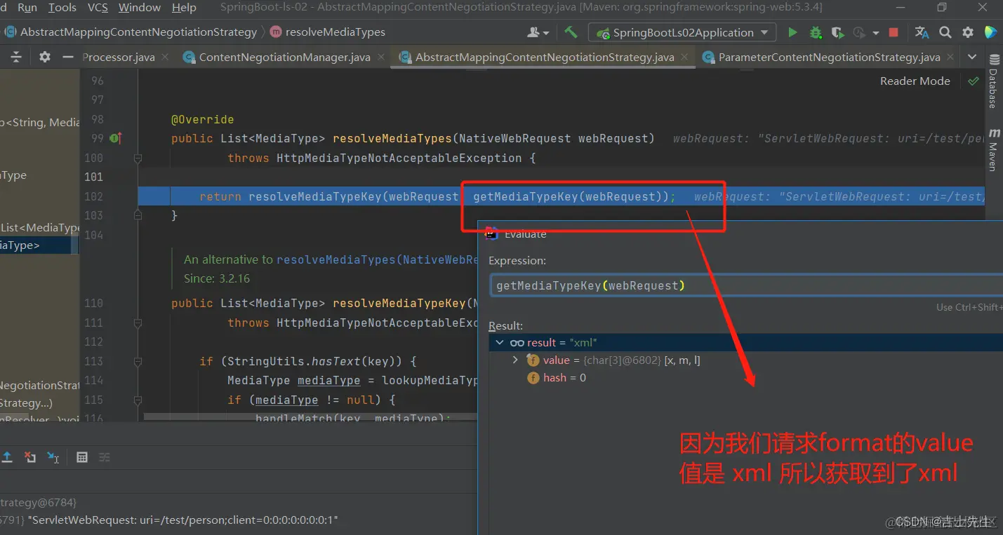1003x535 pixels.
Task: Show hidden editor tabs with the chevron
Action: pos(972,57)
